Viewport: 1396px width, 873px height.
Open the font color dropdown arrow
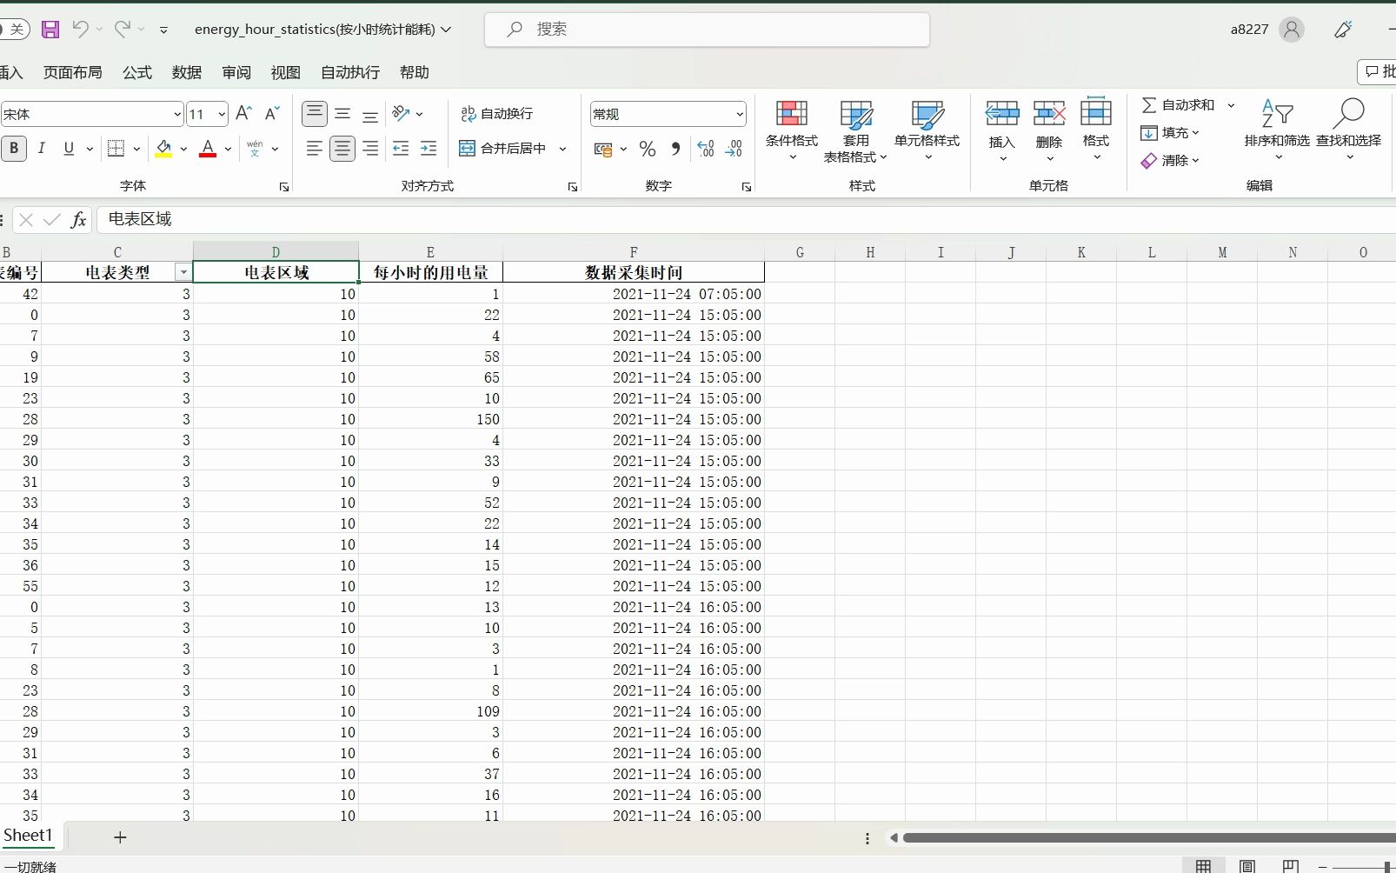(228, 149)
